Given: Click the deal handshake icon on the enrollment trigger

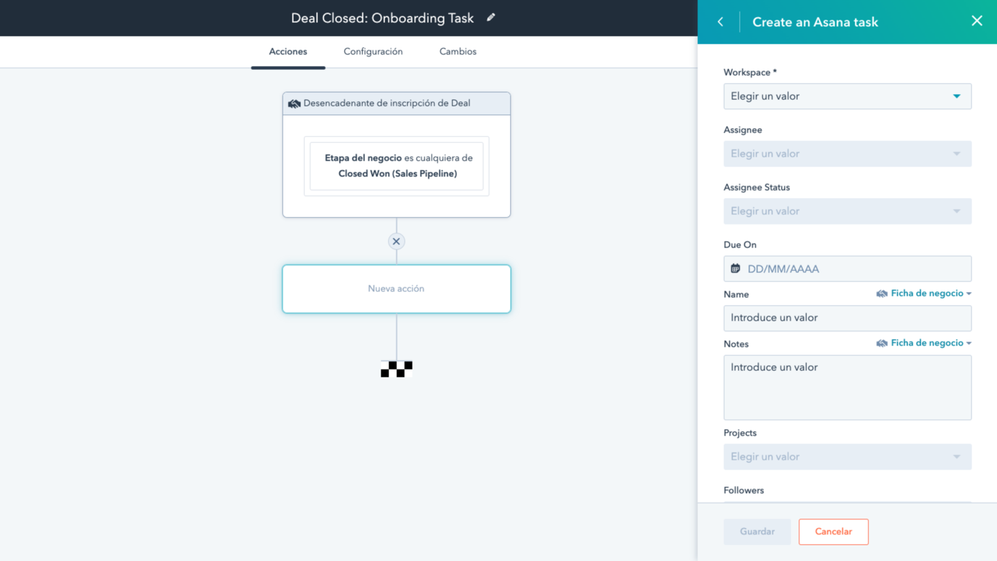Looking at the screenshot, I should pyautogui.click(x=294, y=103).
